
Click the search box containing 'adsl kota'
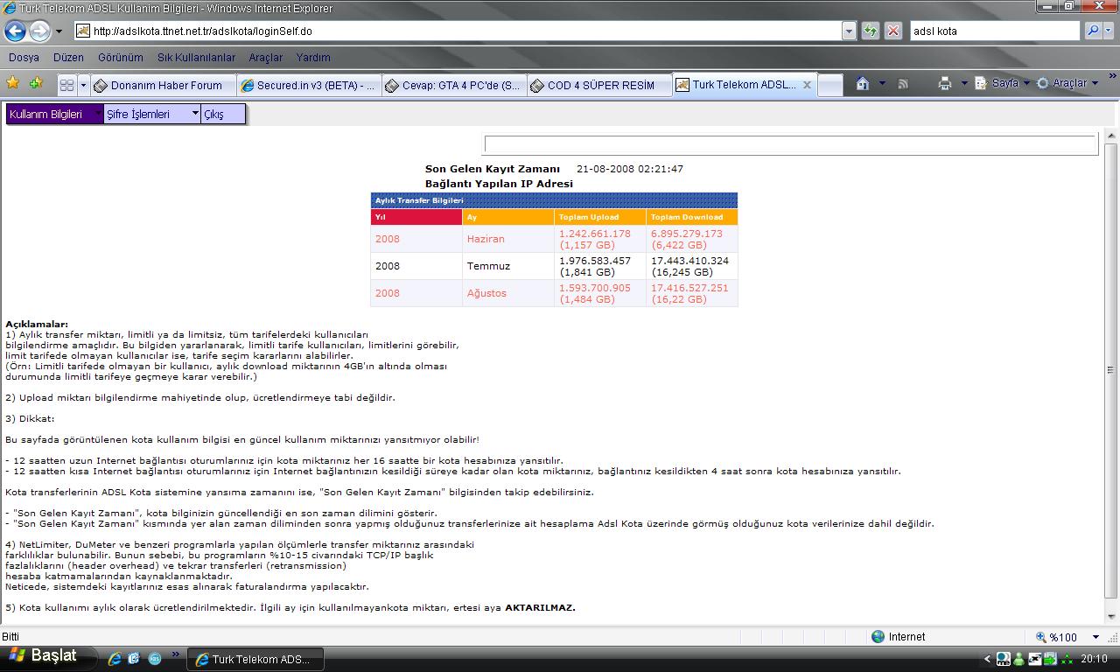995,31
